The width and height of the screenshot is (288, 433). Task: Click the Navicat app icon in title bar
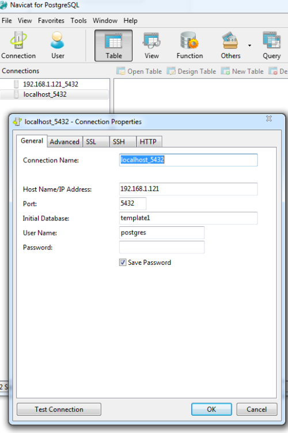pyautogui.click(x=4, y=5)
